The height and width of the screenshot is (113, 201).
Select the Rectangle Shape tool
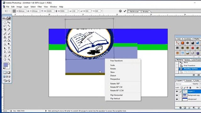9,52
